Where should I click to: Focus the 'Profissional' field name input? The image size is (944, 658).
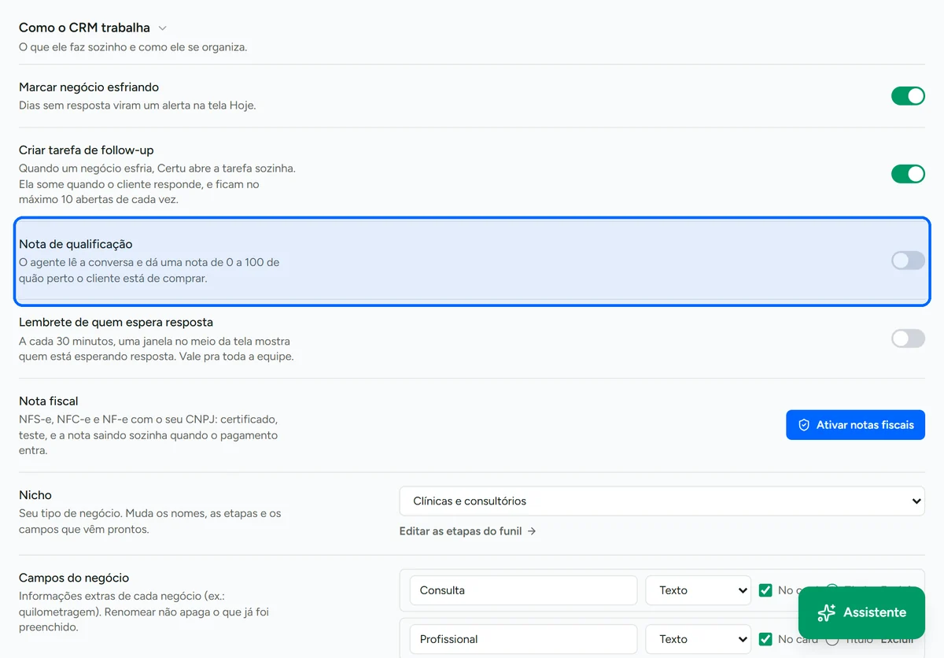[523, 639]
